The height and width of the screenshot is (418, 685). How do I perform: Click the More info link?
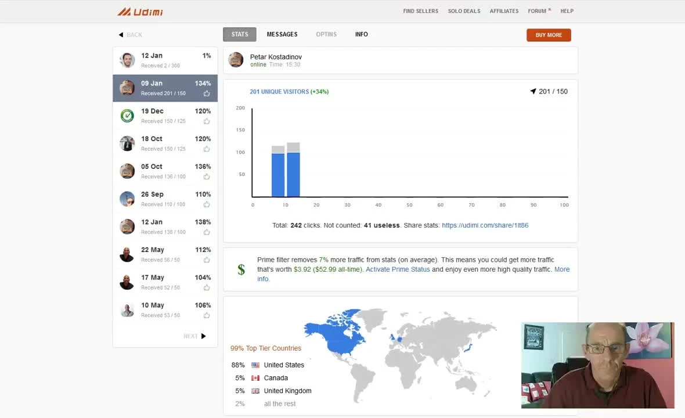pyautogui.click(x=562, y=269)
